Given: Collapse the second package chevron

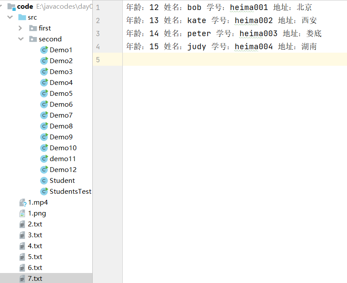Looking at the screenshot, I should click(21, 39).
